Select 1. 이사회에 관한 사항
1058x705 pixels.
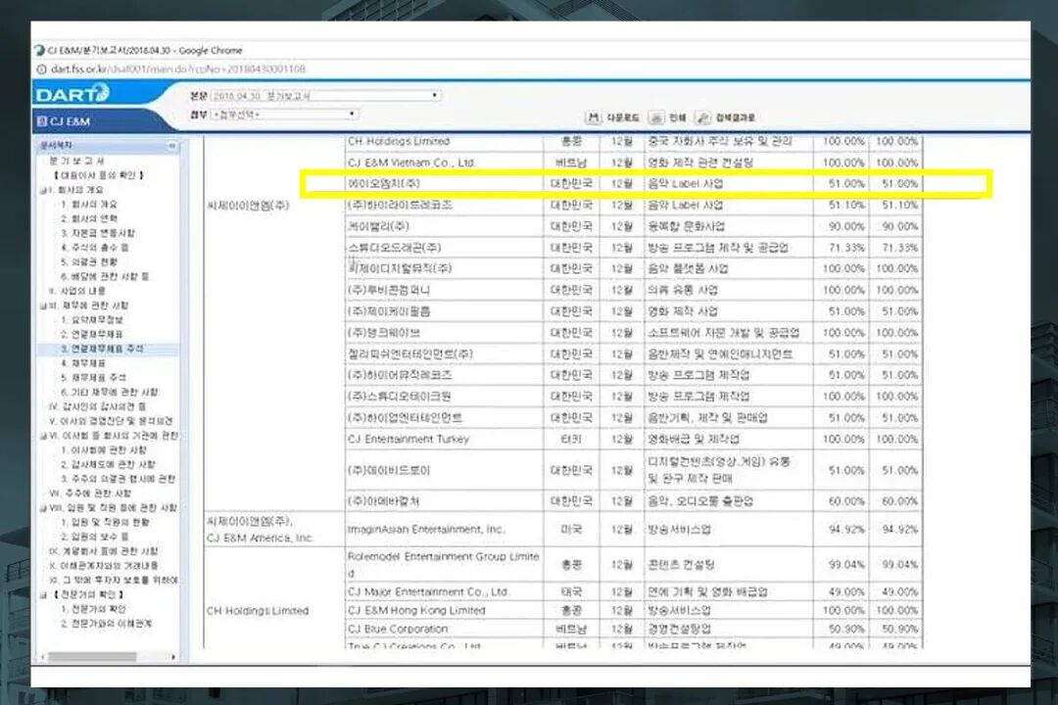(x=103, y=450)
